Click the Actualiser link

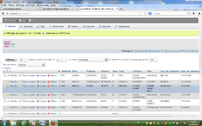(x=192, y=51)
